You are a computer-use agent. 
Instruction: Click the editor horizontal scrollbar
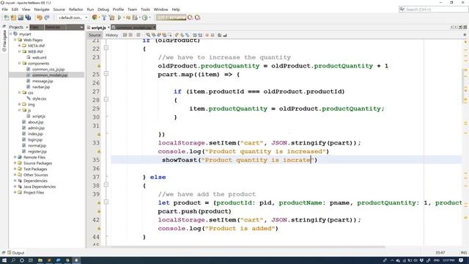tap(248, 247)
